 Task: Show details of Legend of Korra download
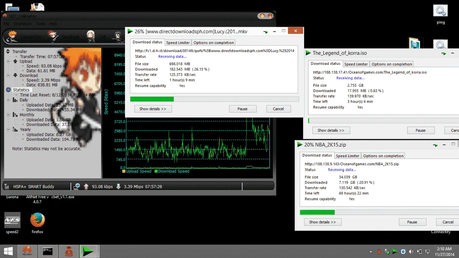[x=331, y=130]
